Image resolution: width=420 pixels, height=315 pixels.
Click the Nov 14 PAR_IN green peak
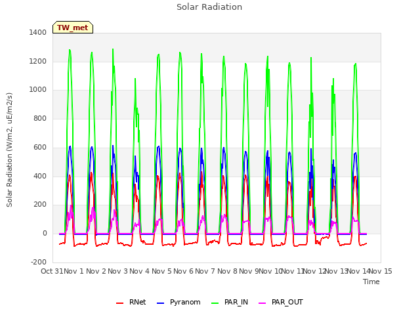click(x=356, y=64)
